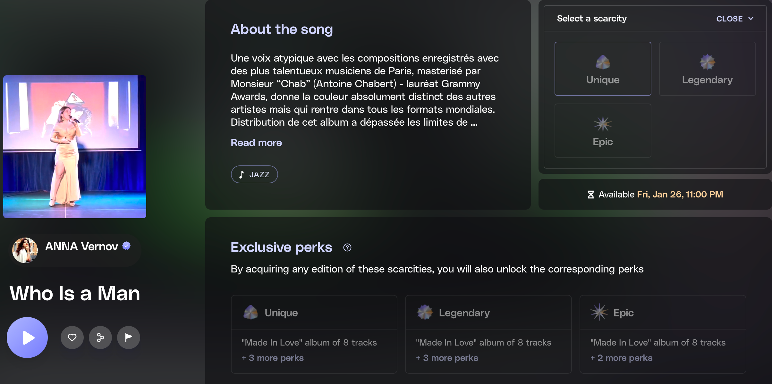Screen dimensions: 772x384
Task: Click the hourglass availability icon
Action: coord(590,195)
